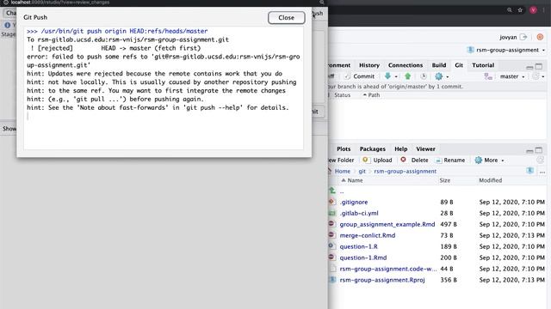Viewport: 551px width, 309px height.
Task: Sort files by Size column
Action: (445, 180)
